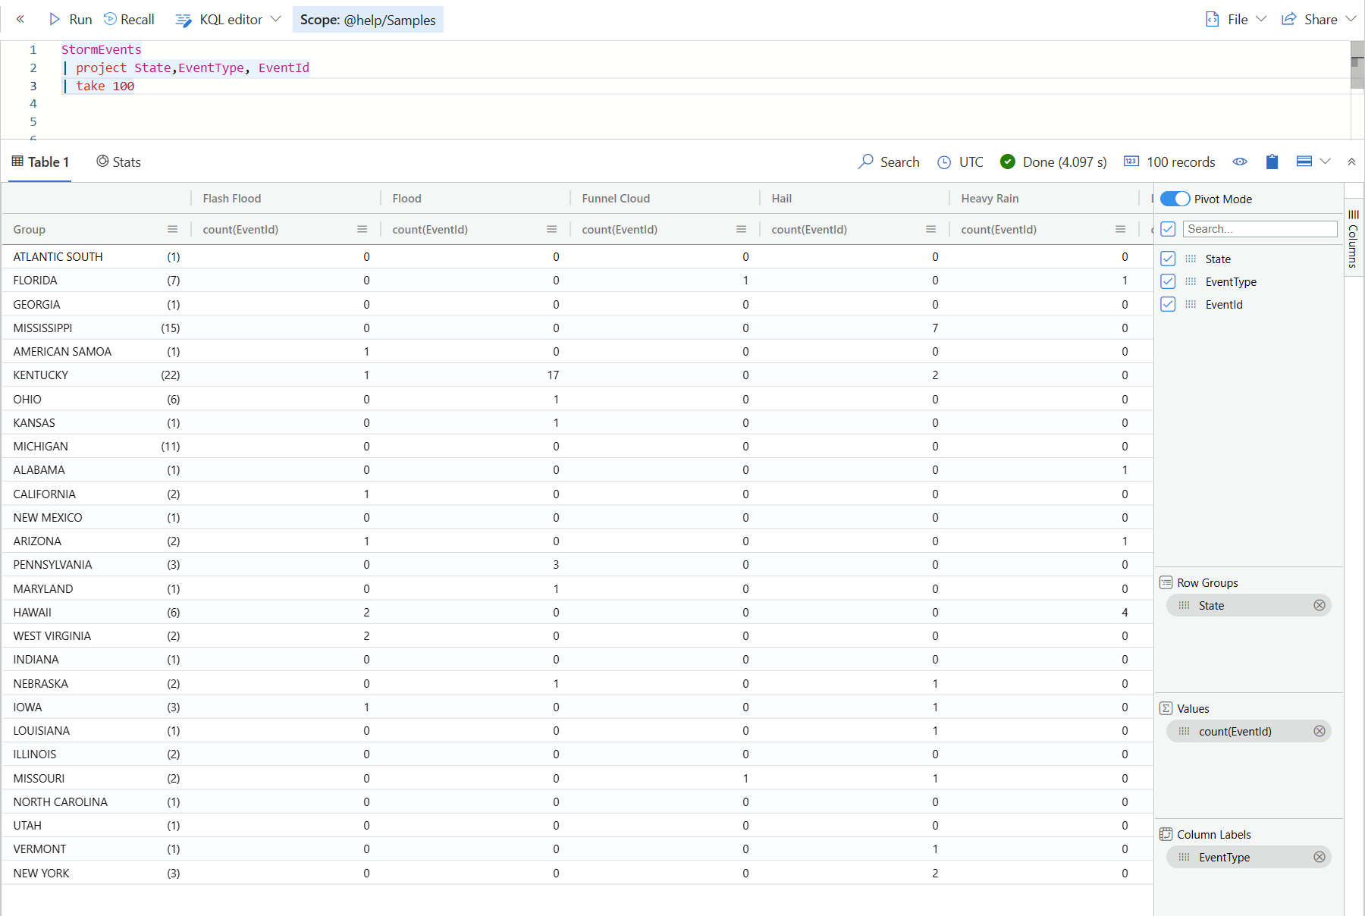Change the UTC timezone setting

point(960,162)
